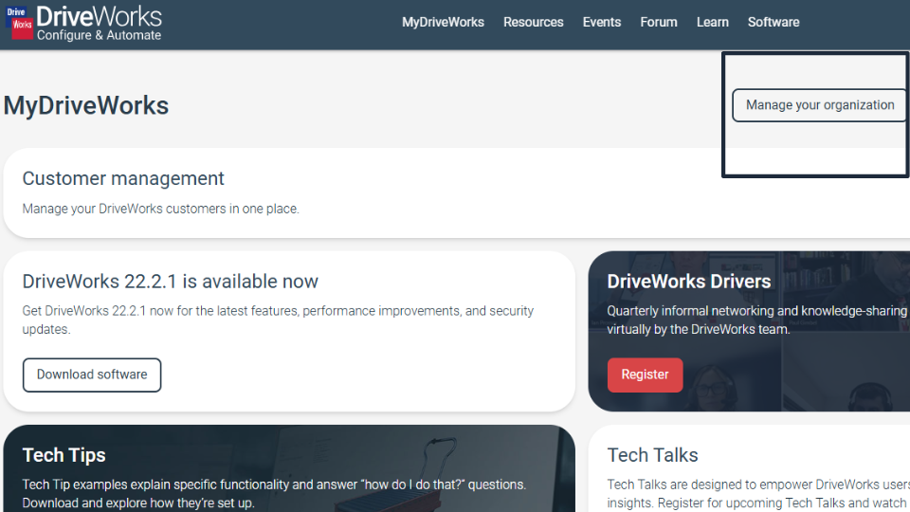Click the DriveWorks Configure & Automate wordmark
910x512 pixels.
click(99, 24)
